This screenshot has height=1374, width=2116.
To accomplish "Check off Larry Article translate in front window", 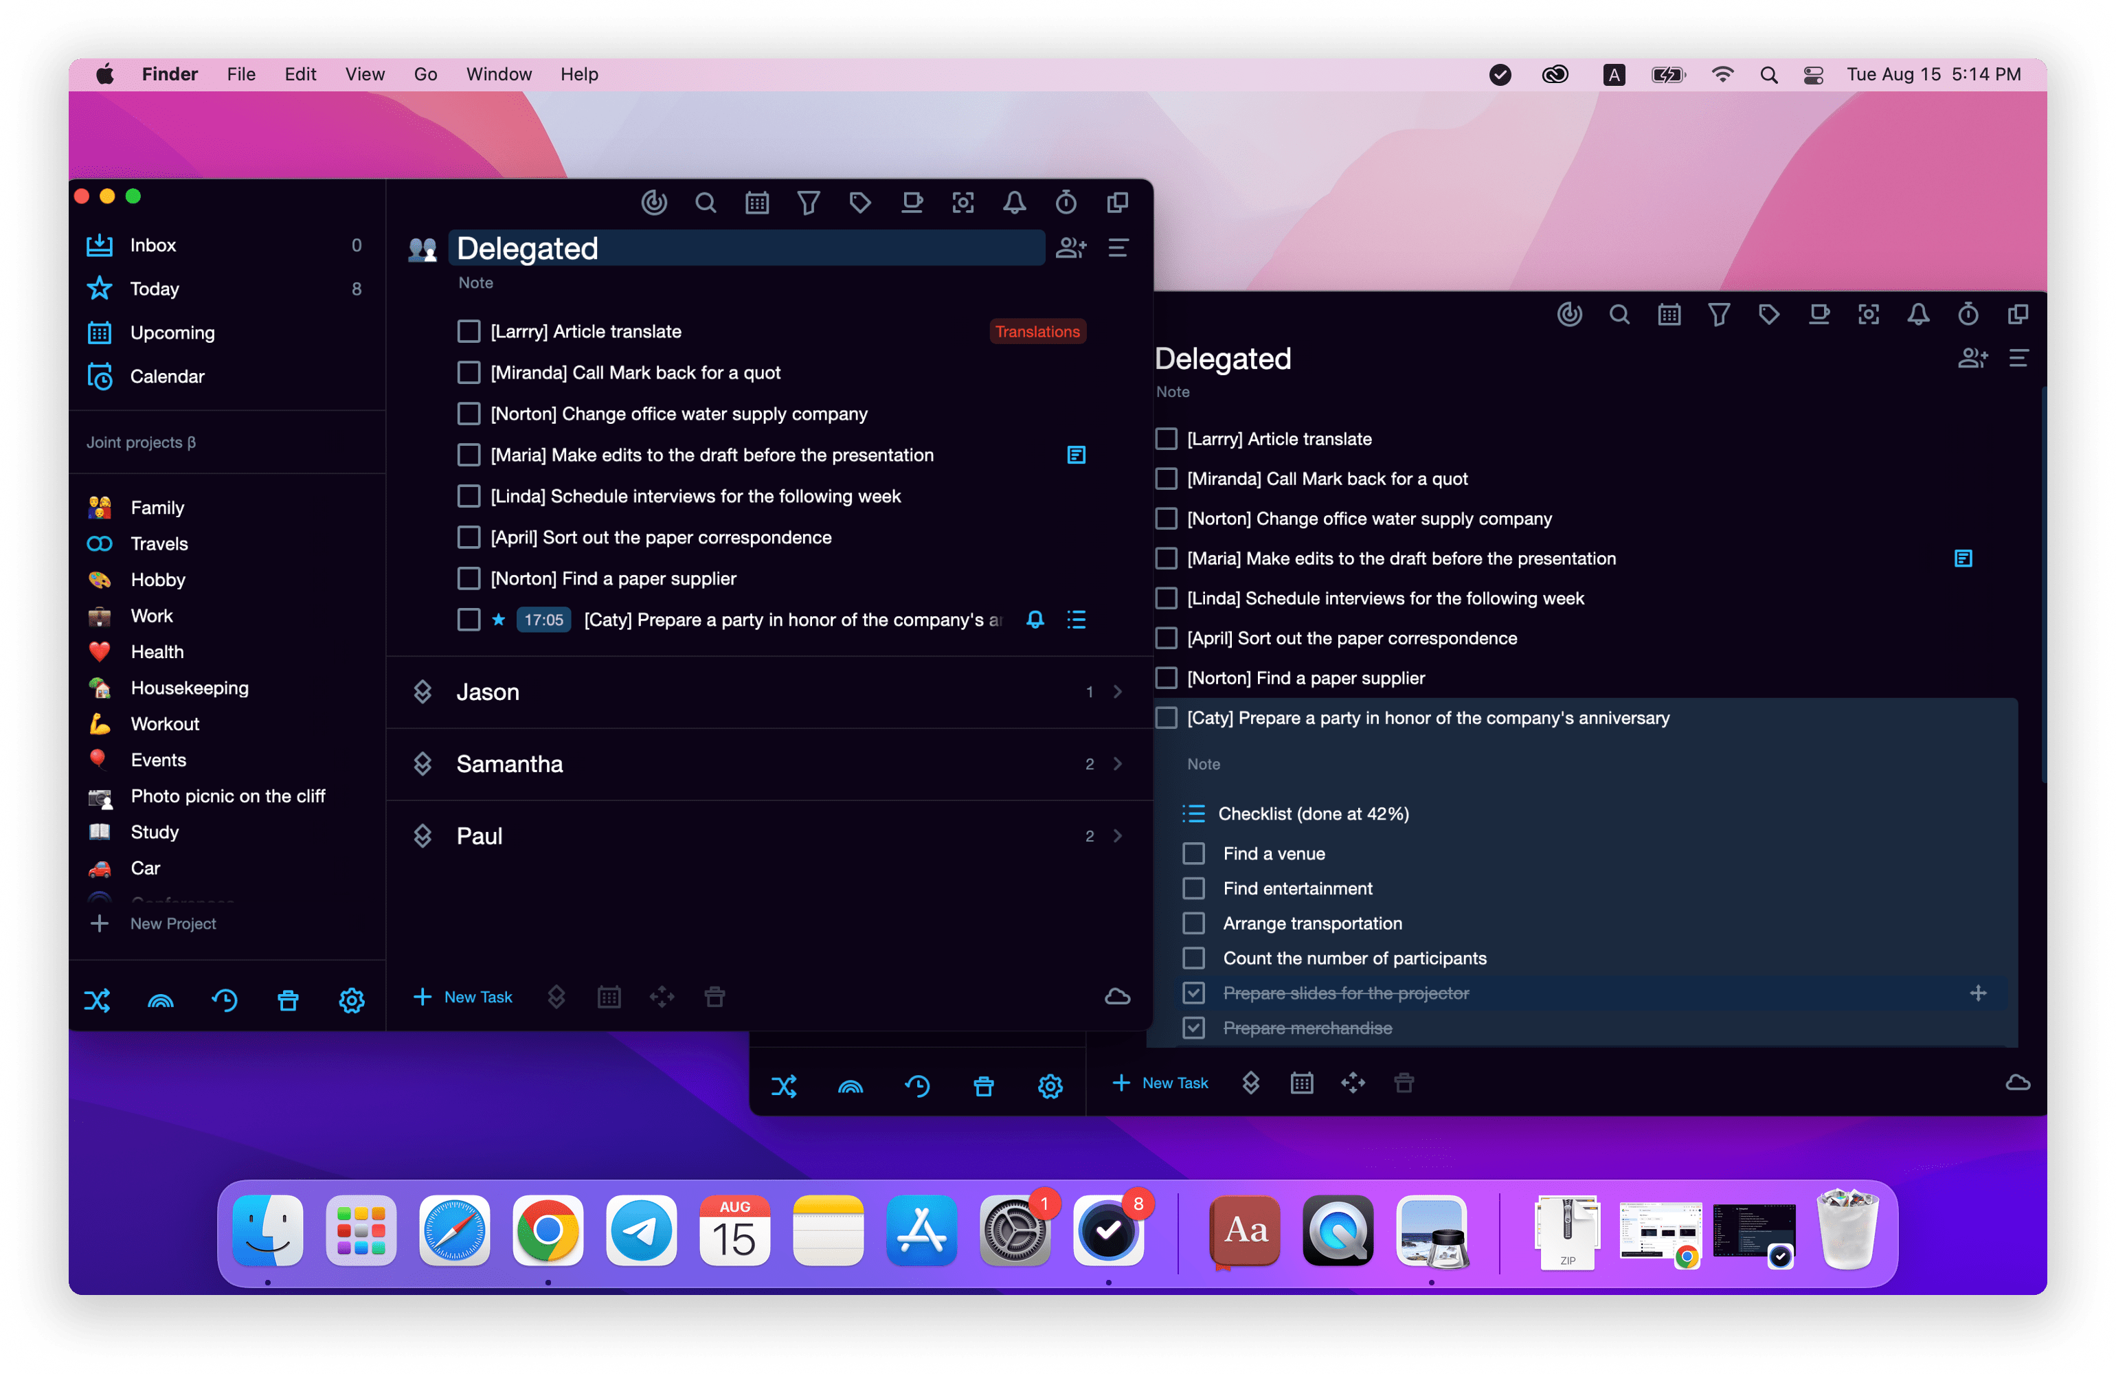I will [469, 332].
